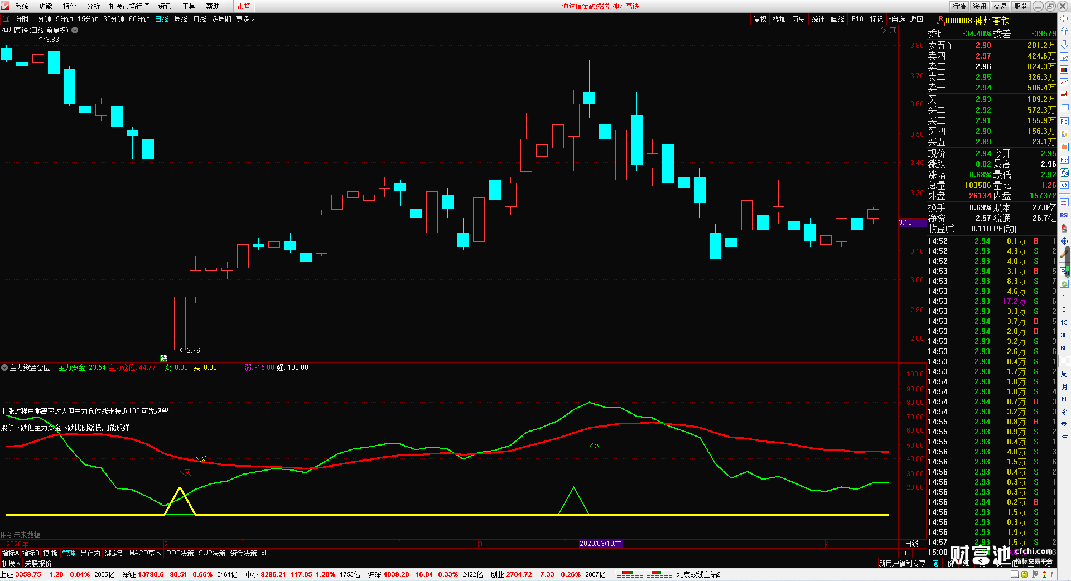Open the 功能 menu
The height and width of the screenshot is (581, 1071).
click(46, 6)
